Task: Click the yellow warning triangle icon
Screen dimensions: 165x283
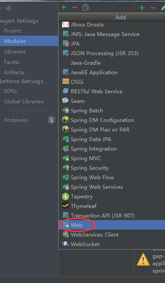Action: click(143, 260)
